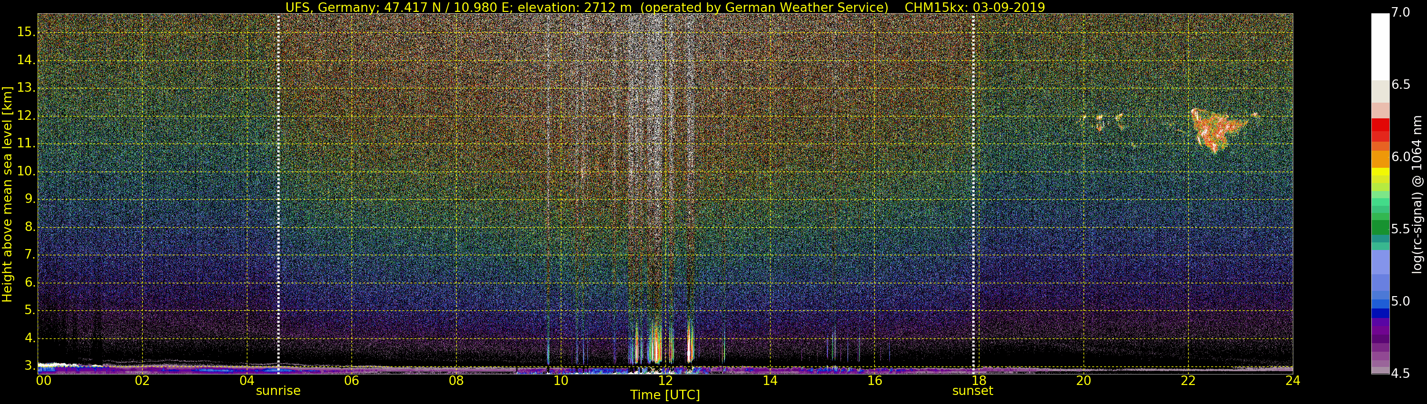Click the "14." tick on the height axis
This screenshot has height=404, width=1427.
coord(26,60)
